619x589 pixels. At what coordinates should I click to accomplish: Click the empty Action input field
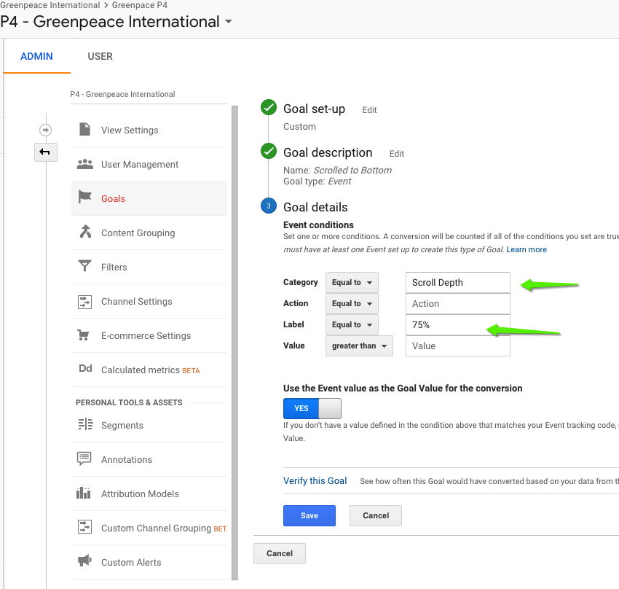(x=458, y=303)
